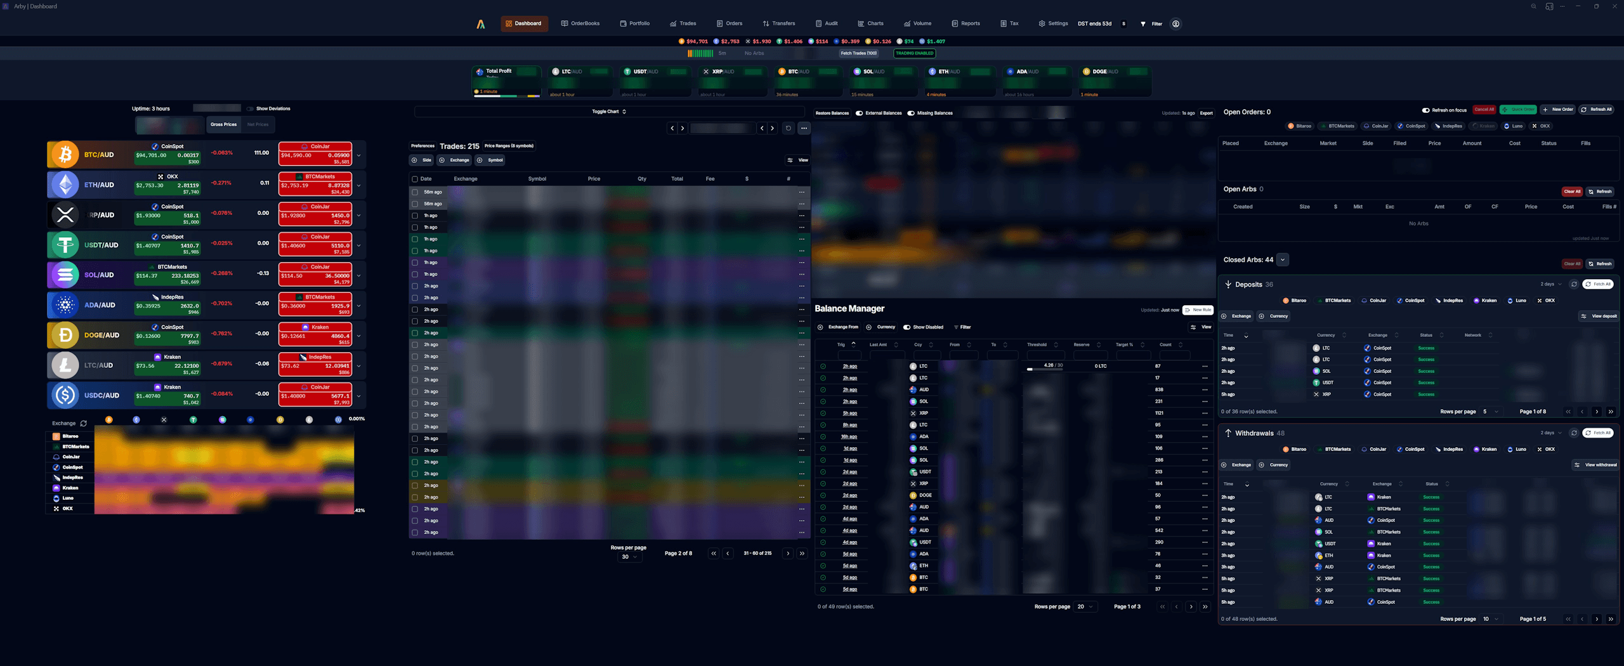Enable the Show Deviations toggle
Screen dimensions: 1624x666
[251, 108]
